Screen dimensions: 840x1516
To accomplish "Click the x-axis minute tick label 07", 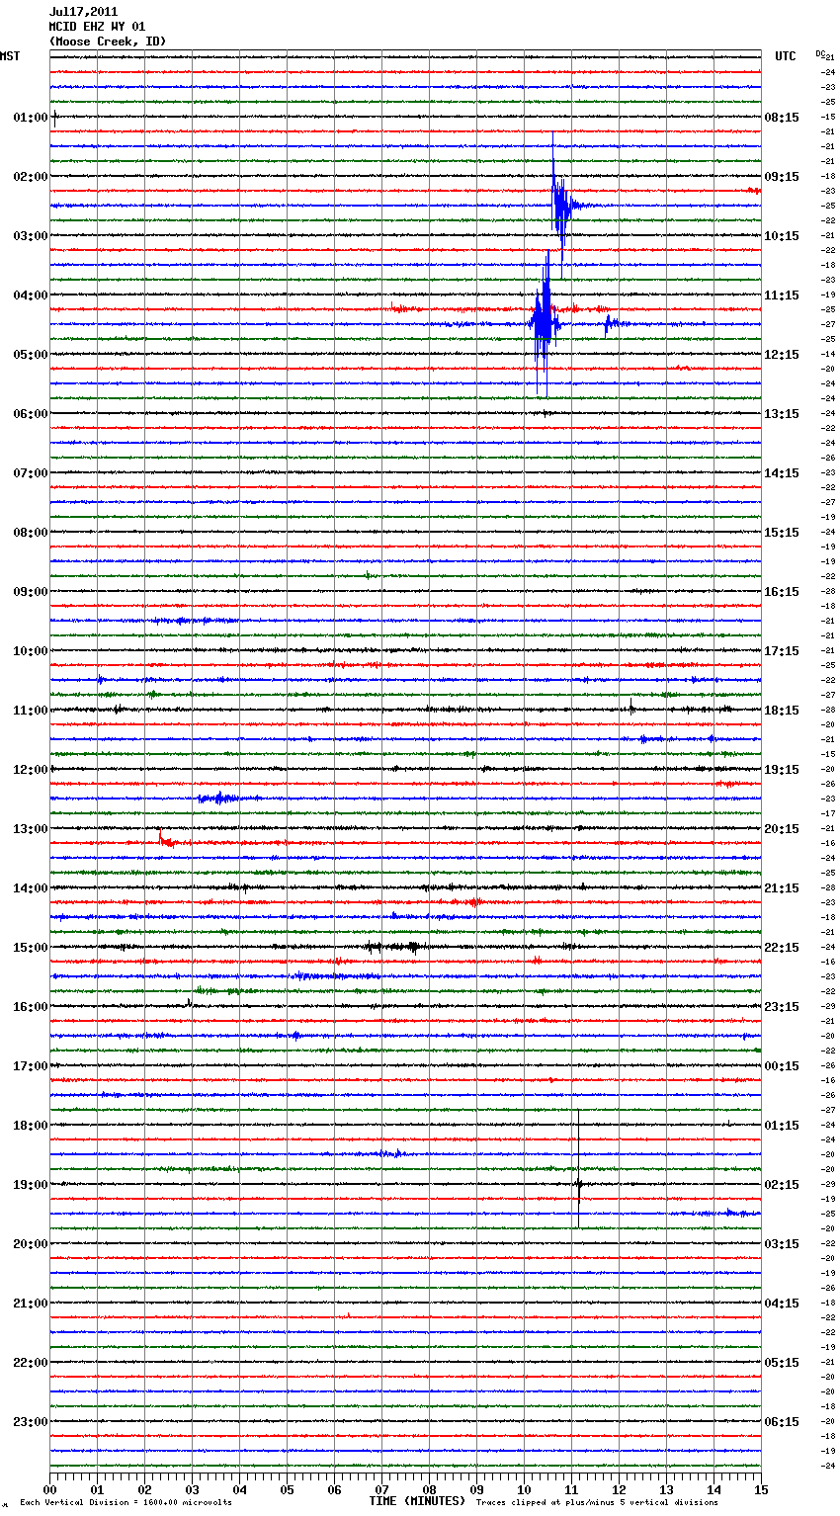I will (382, 1489).
